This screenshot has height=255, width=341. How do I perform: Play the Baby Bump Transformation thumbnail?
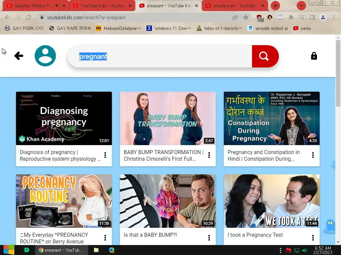click(x=168, y=119)
